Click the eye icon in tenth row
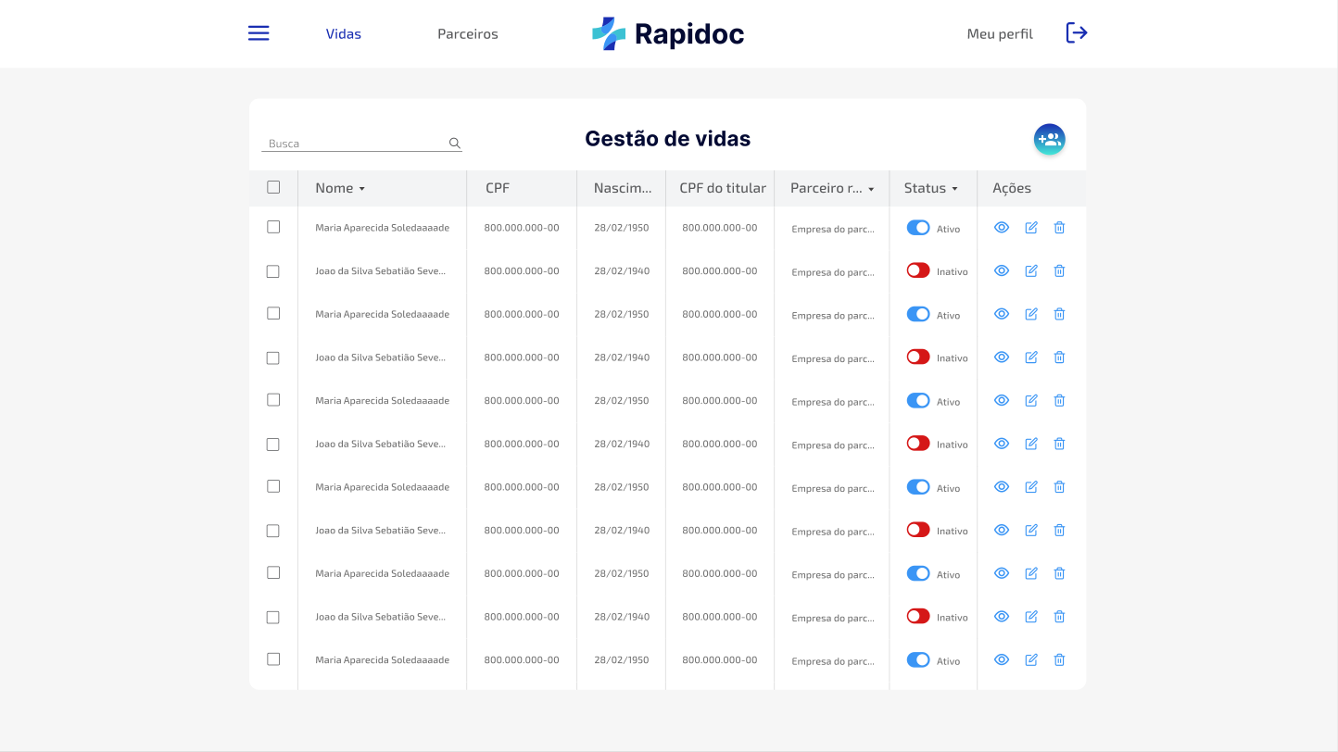Viewport: 1338px width, 752px height. tap(1002, 617)
